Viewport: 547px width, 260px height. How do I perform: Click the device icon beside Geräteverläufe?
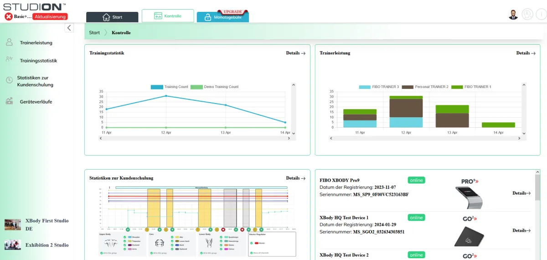point(9,101)
